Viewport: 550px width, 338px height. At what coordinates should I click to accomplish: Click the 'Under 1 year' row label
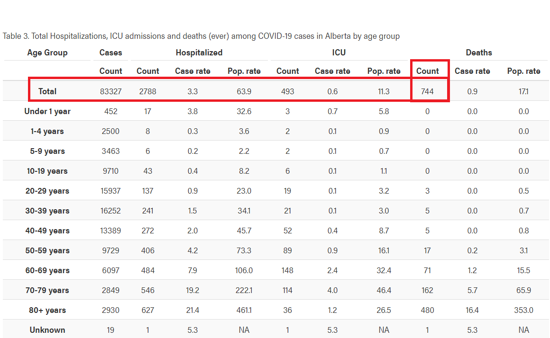coord(47,111)
